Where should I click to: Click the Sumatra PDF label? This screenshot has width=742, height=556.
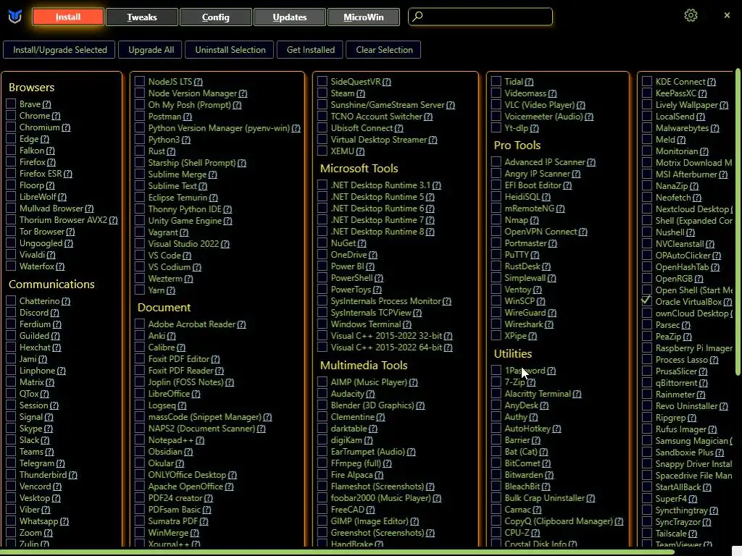[172, 521]
